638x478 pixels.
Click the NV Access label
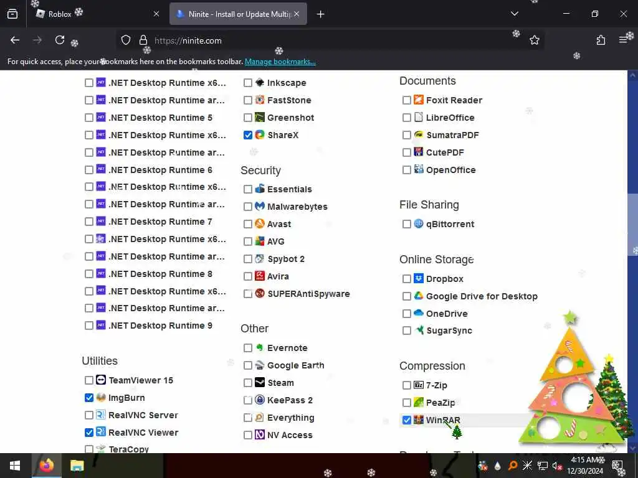290,435
